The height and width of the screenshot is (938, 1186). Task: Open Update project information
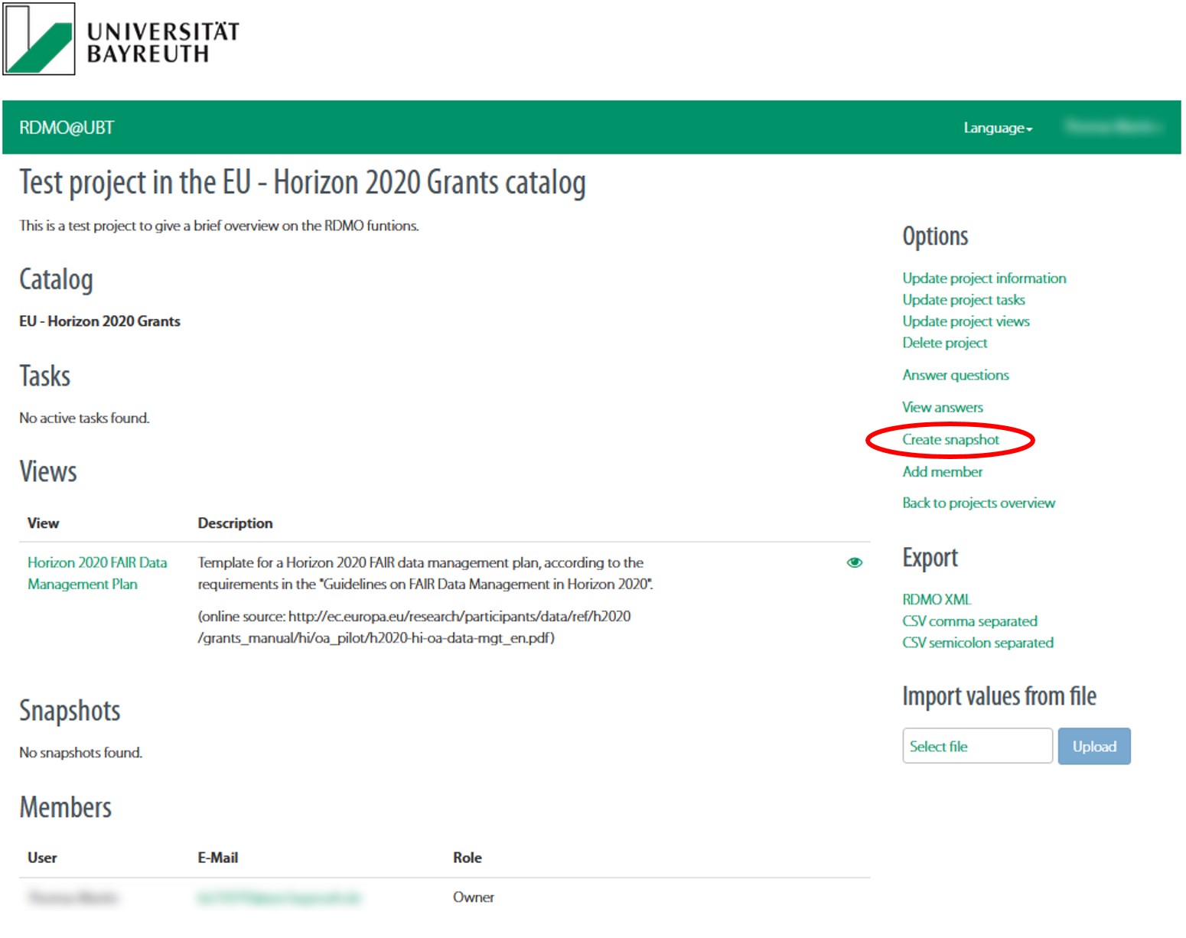point(984,278)
